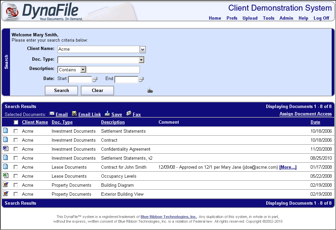This screenshot has height=230, width=336.
Task: Sort by Date column header
Action: [x=315, y=122]
